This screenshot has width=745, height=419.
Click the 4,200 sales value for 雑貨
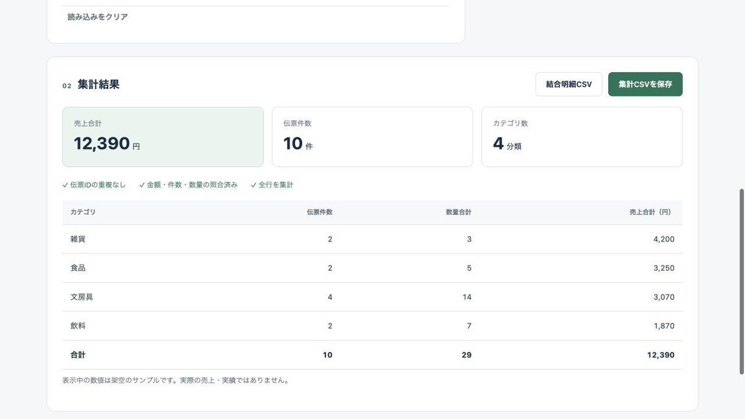[664, 239]
